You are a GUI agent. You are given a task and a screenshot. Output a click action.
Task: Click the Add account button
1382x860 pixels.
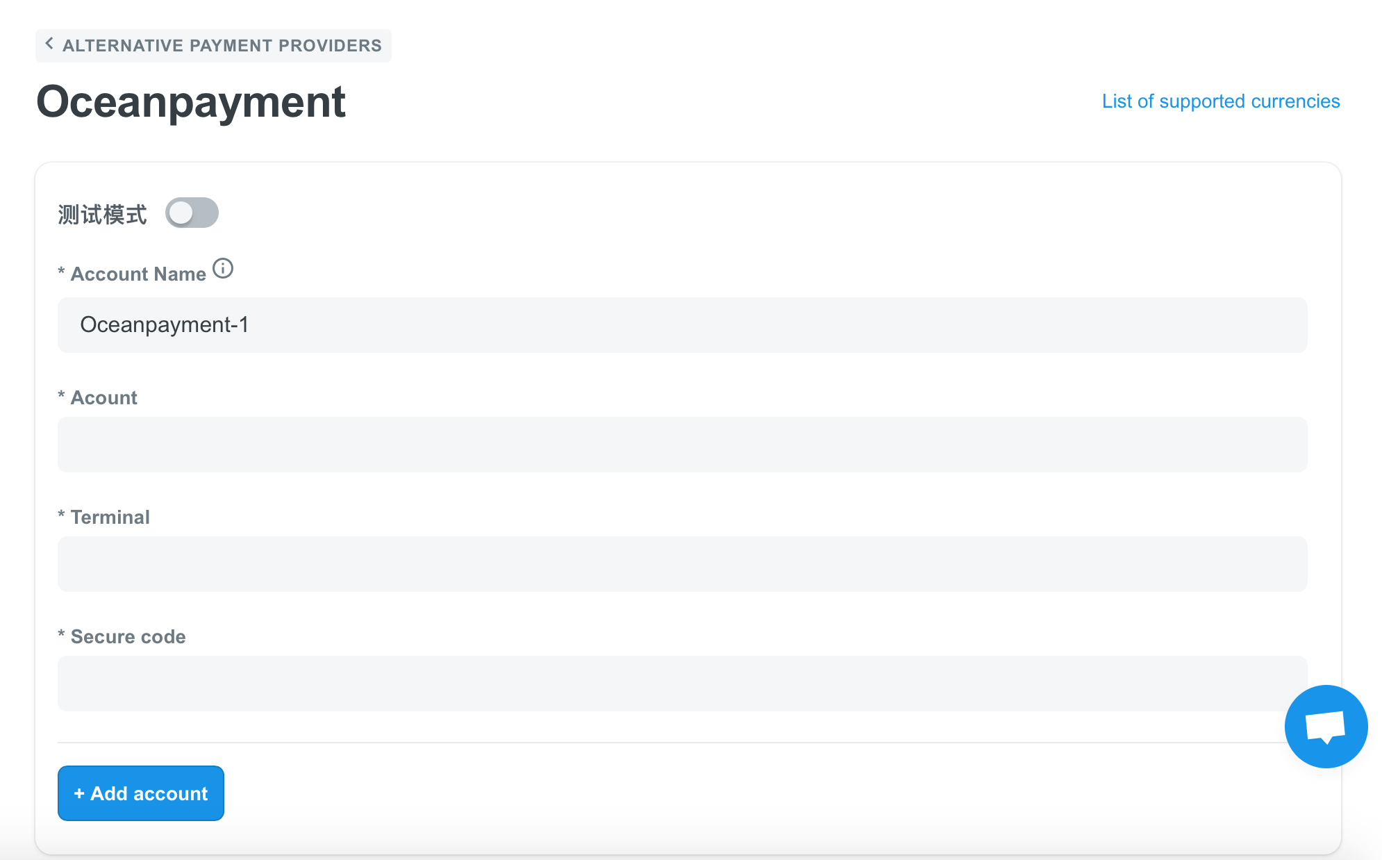click(141, 793)
